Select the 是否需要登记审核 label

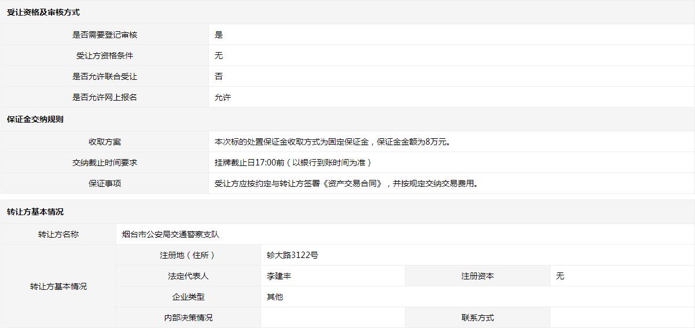105,35
